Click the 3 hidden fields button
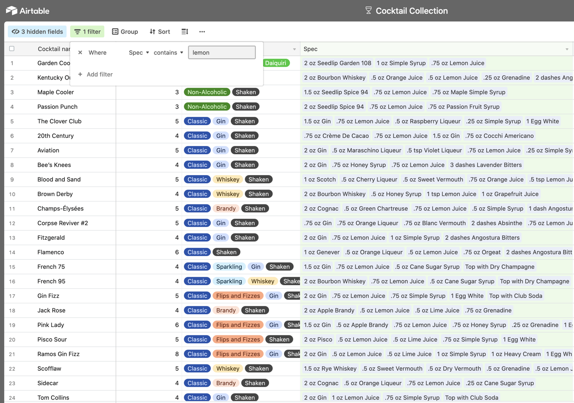Image resolution: width=574 pixels, height=403 pixels. tap(37, 31)
